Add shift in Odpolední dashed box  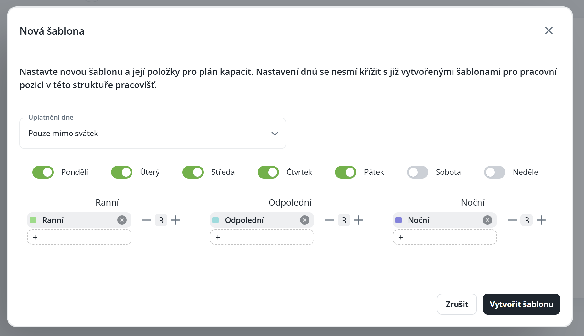click(262, 237)
